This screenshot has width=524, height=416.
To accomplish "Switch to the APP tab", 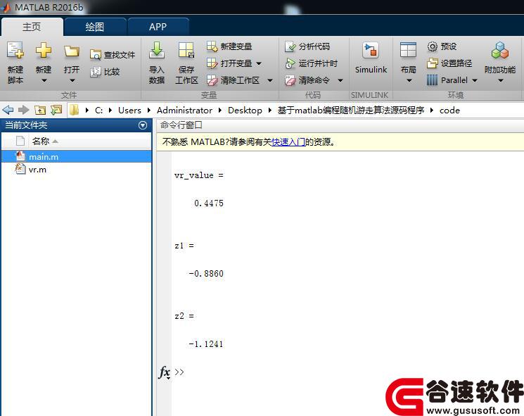I will [158, 27].
